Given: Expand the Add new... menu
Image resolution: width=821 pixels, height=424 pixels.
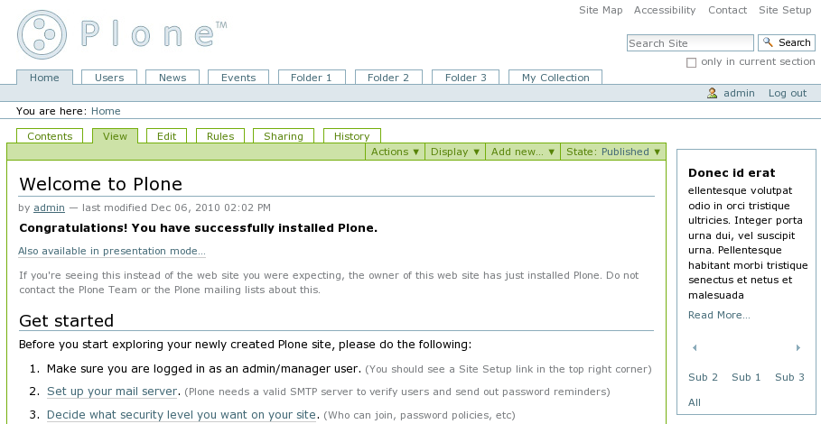Looking at the screenshot, I should 522,152.
